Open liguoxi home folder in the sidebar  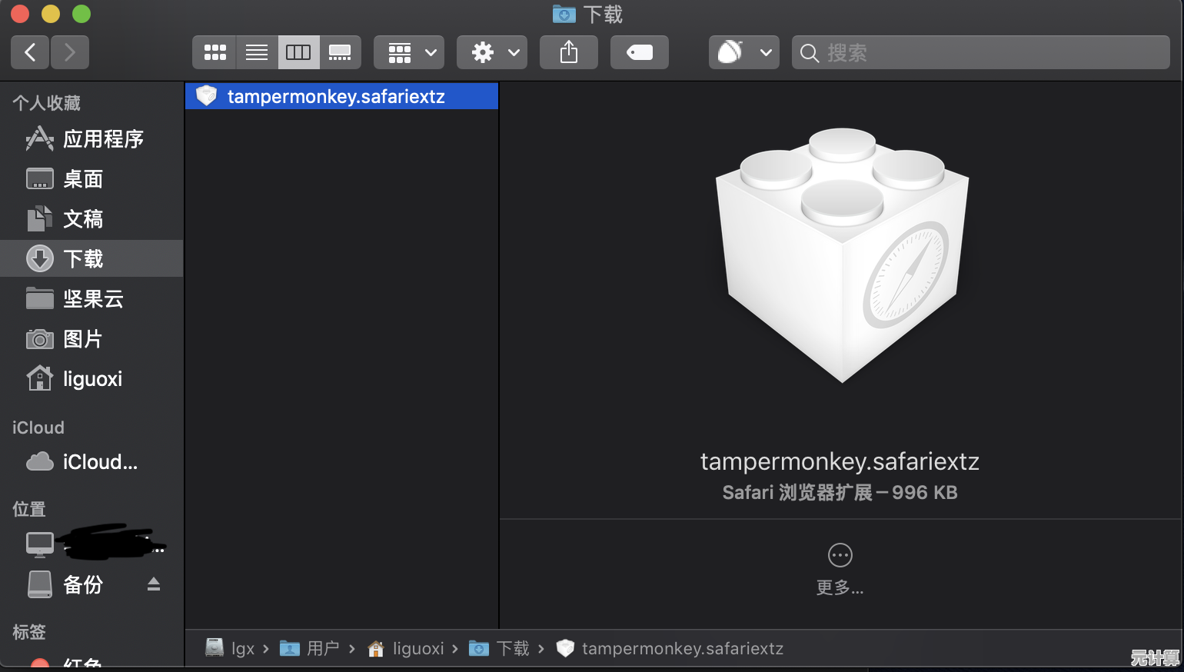91,378
